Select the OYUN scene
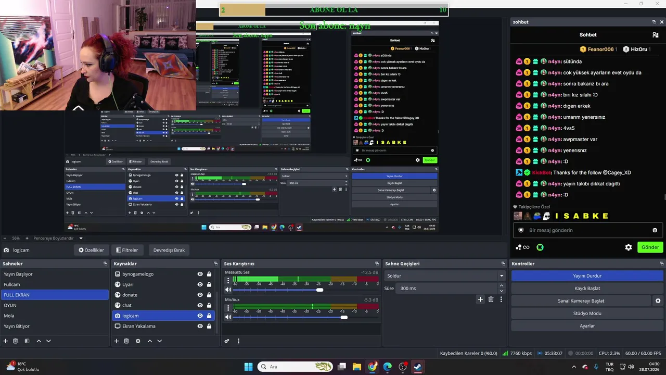The image size is (666, 375). point(55,305)
